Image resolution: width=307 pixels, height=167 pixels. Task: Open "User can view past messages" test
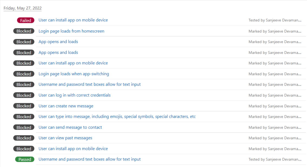65,138
